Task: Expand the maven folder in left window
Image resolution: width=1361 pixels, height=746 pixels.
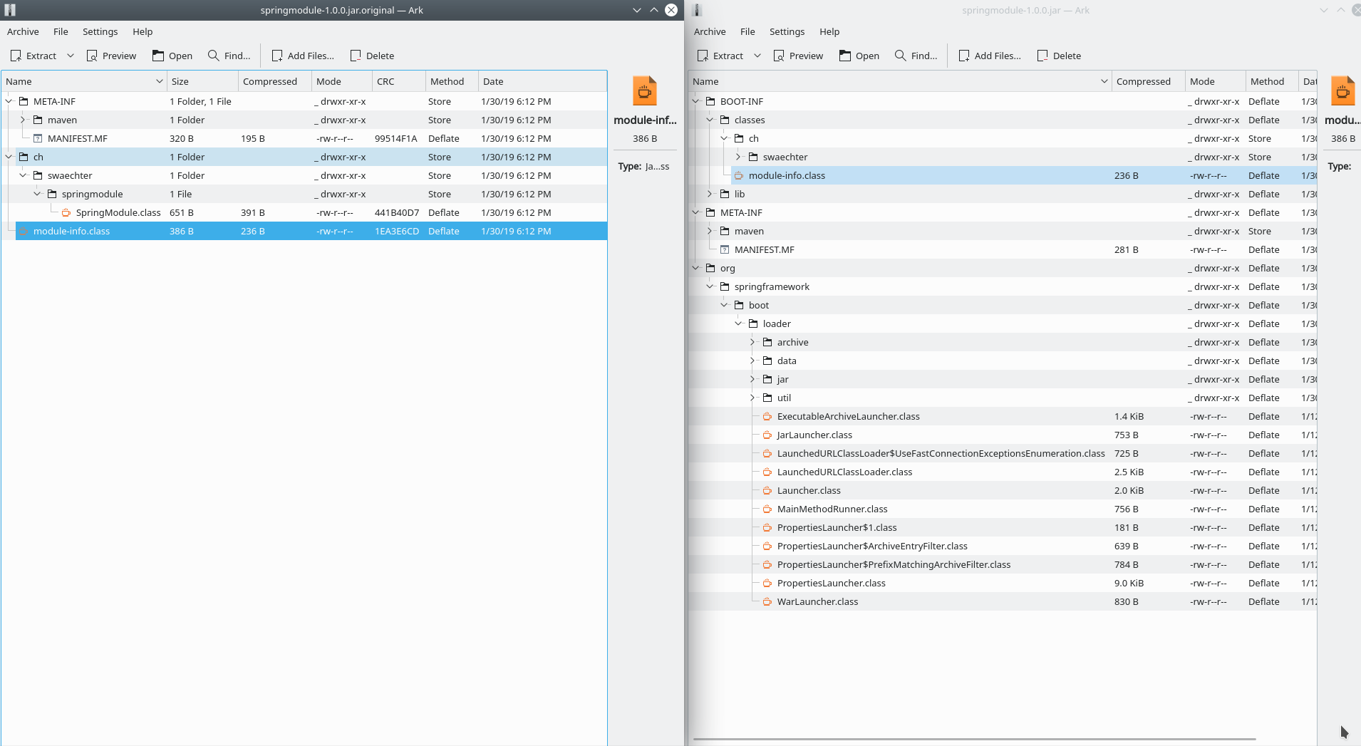Action: 22,120
